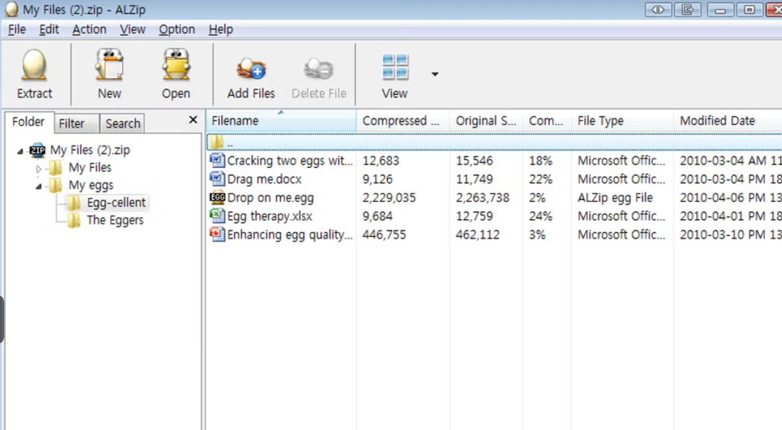Select the Cracking two eggs file name
782x430 pixels.
(290, 161)
